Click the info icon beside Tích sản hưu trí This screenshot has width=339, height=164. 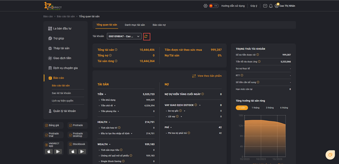point(119,128)
